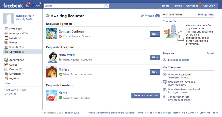The width and height of the screenshot is (222, 117).
Task: Click the Groups sidebar icon
Action: (x=6, y=69)
